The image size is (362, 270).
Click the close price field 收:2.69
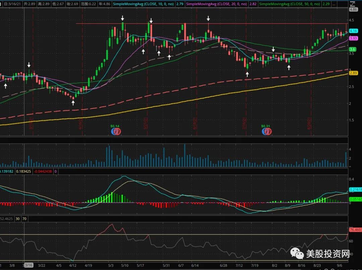click(72, 4)
